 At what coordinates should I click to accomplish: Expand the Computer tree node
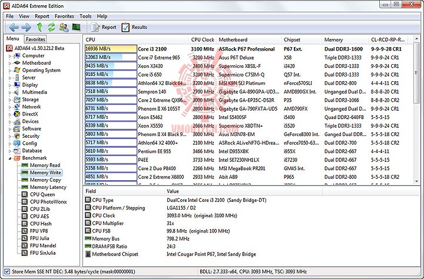(x=10, y=56)
